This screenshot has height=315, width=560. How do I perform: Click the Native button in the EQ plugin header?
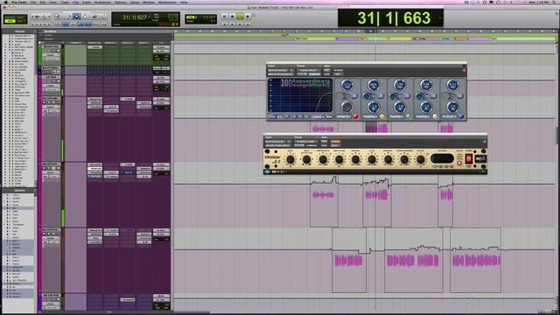pyautogui.click(x=338, y=73)
